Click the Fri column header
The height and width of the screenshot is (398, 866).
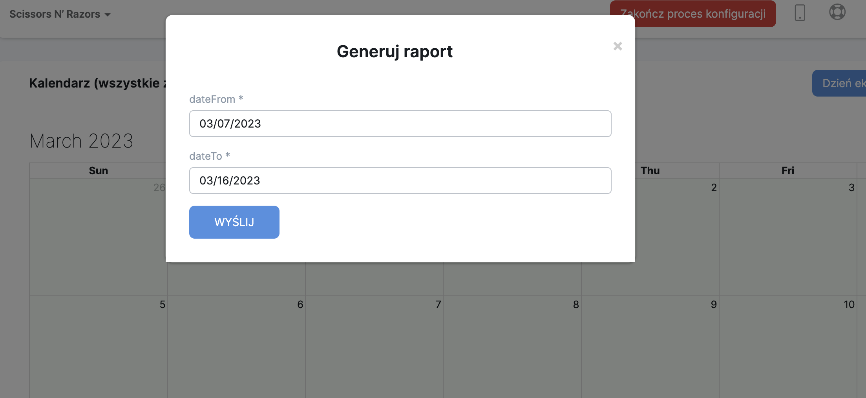(787, 171)
